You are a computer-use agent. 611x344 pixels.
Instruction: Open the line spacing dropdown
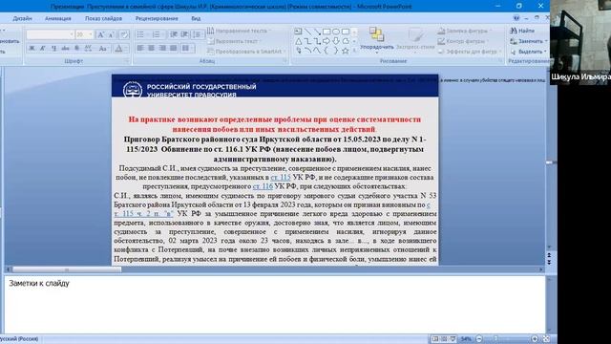click(x=198, y=34)
